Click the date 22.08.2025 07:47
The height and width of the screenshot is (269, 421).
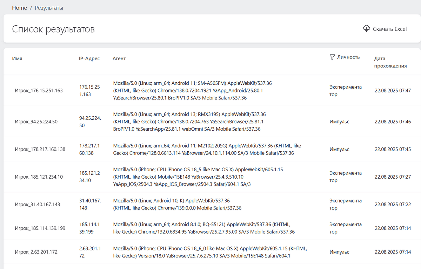393,90
